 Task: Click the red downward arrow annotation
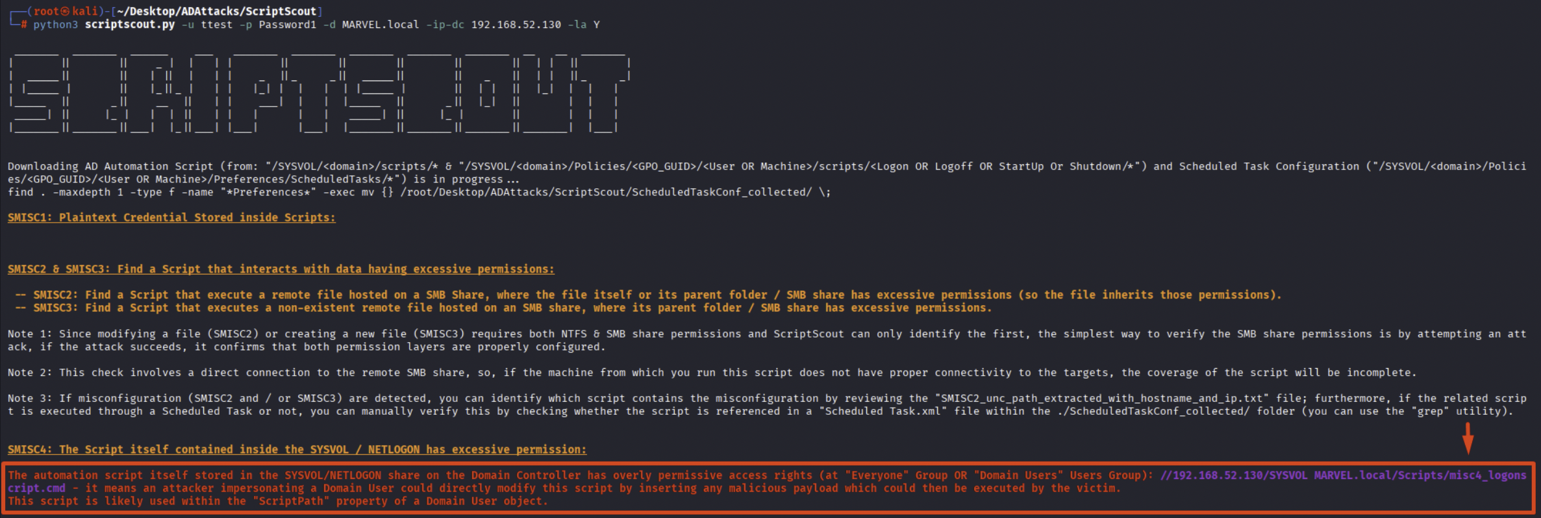point(1467,438)
